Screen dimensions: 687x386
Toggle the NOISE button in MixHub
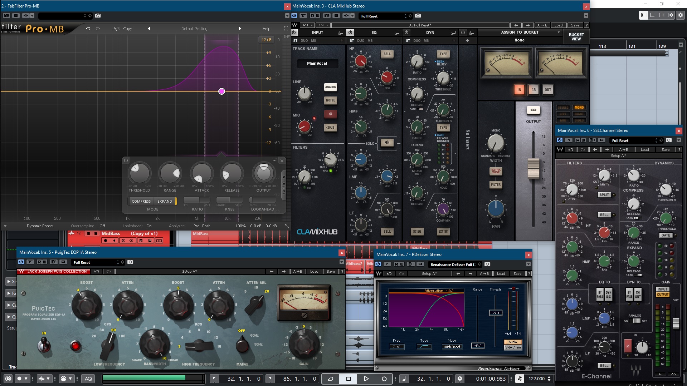(330, 100)
